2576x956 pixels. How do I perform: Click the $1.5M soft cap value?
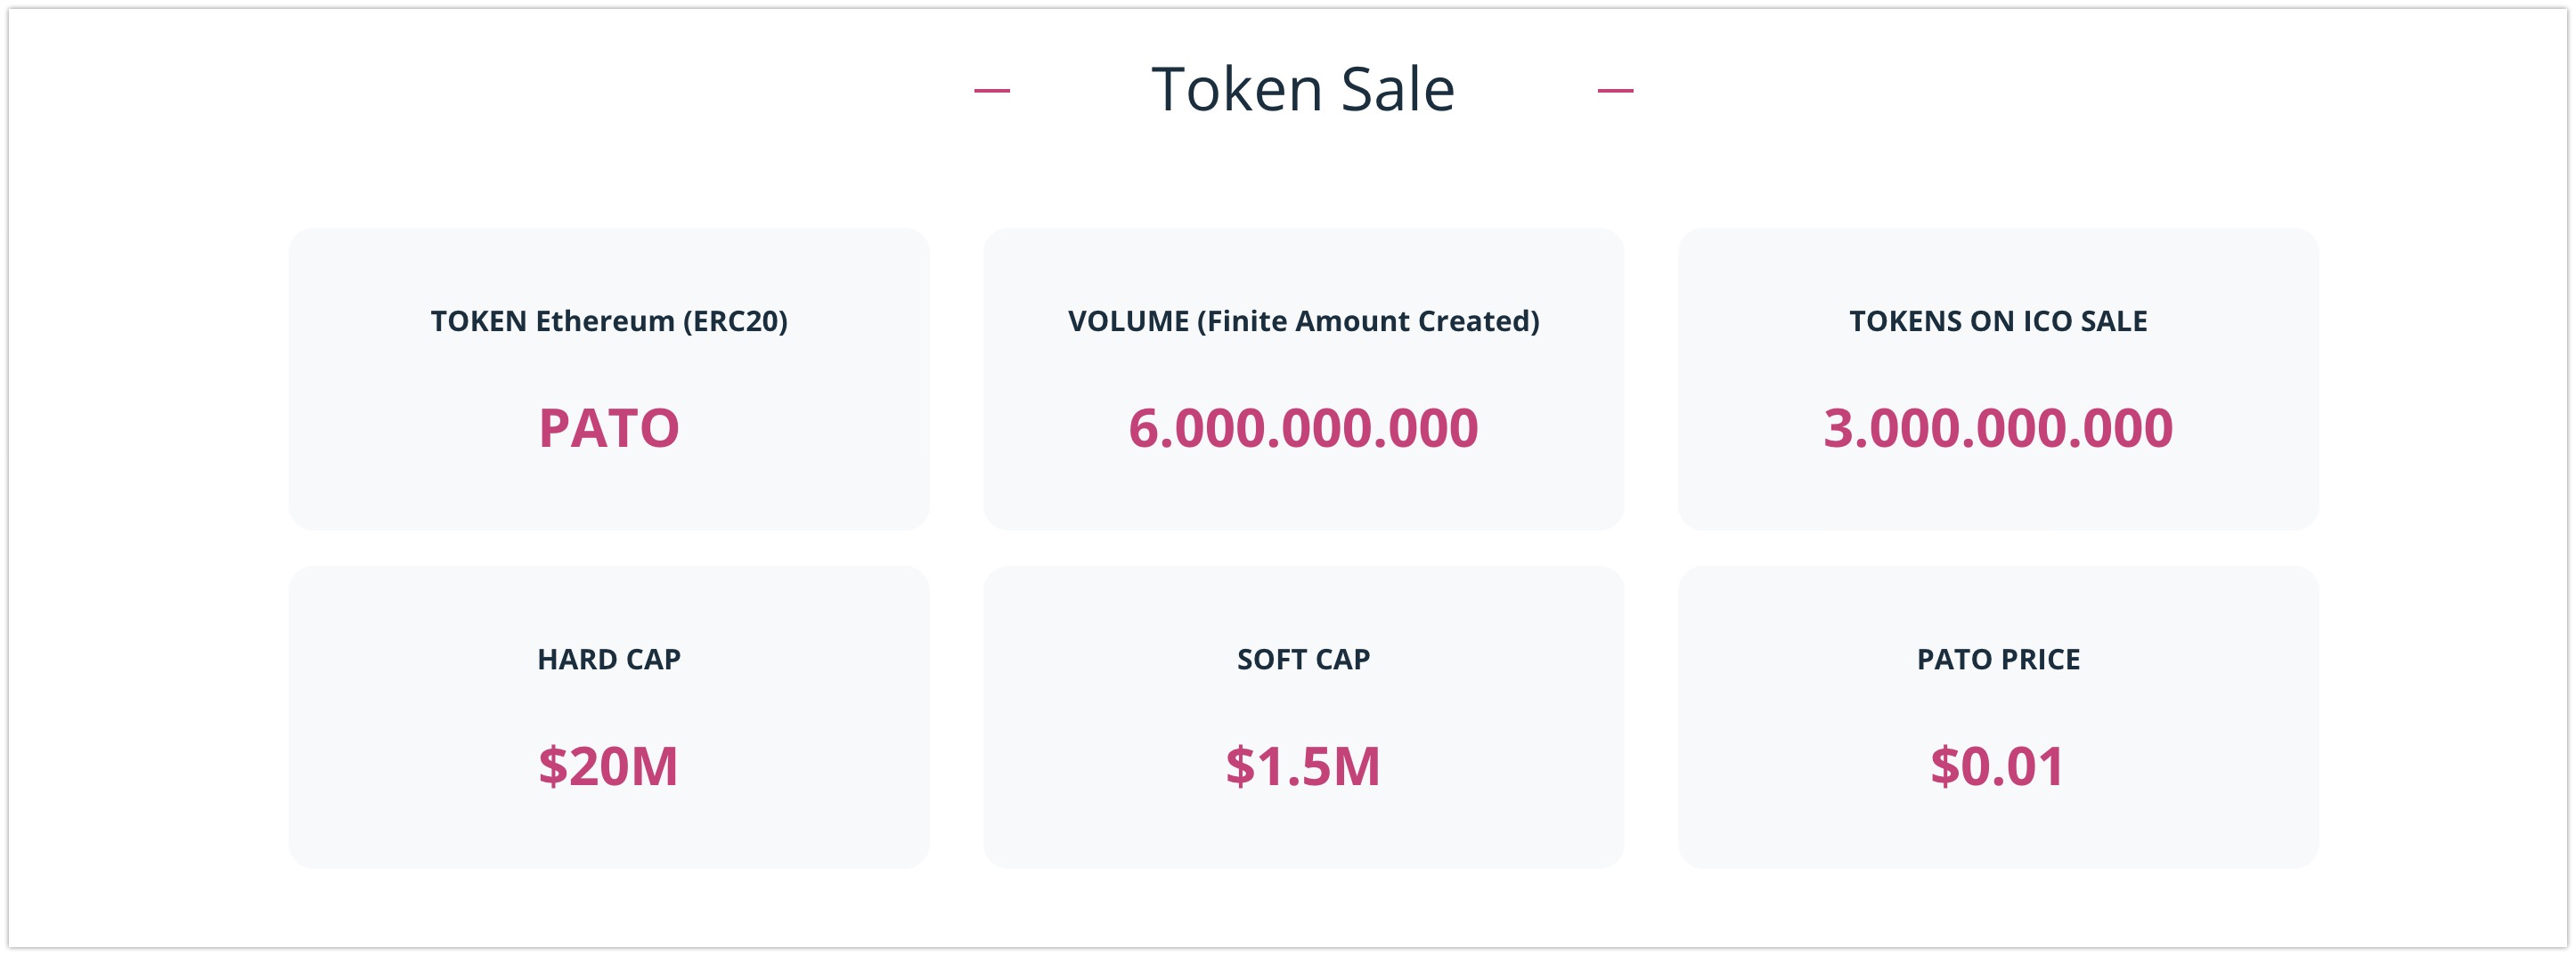coord(1303,766)
